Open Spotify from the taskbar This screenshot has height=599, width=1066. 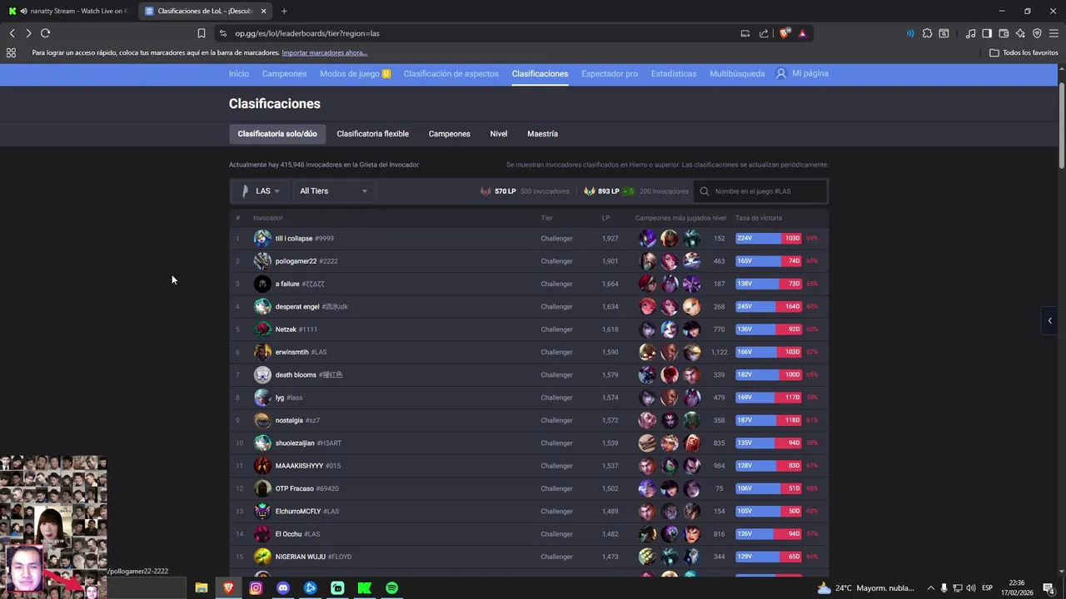[391, 588]
